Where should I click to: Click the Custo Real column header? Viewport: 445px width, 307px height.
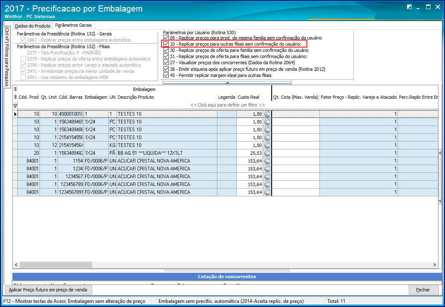[x=249, y=97]
